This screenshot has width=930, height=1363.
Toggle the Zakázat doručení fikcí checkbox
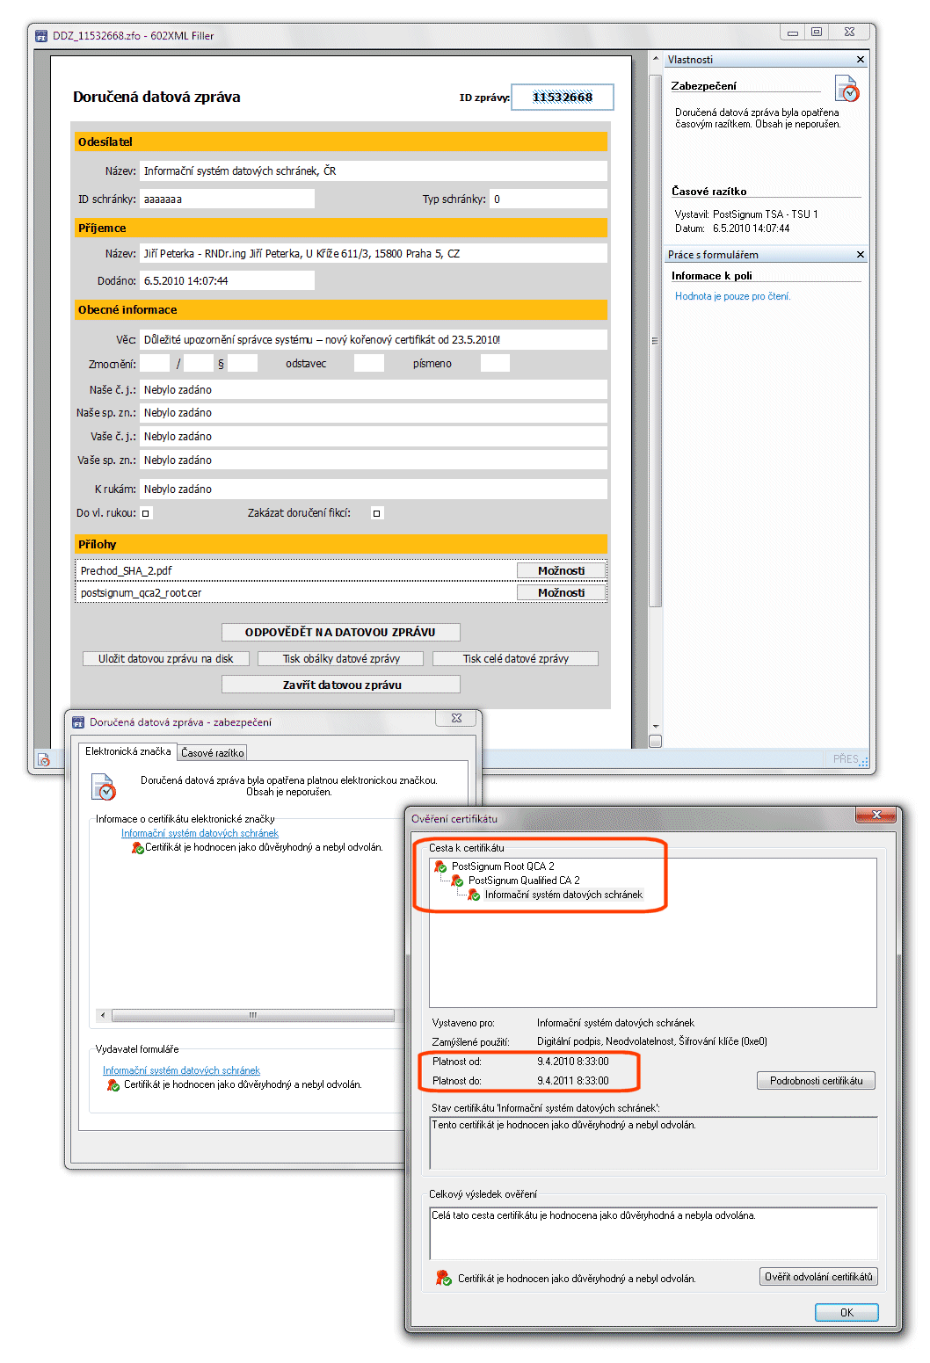coord(377,513)
